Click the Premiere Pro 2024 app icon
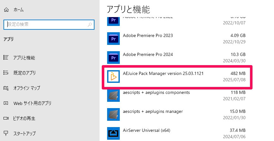This screenshot has width=274, height=141. [x=113, y=58]
